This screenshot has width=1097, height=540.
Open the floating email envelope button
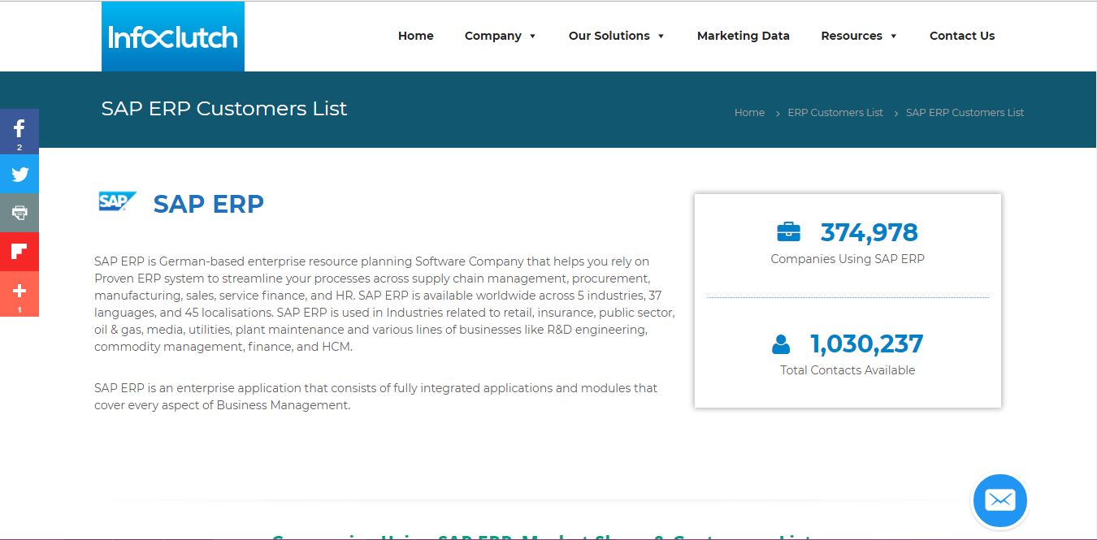(999, 500)
